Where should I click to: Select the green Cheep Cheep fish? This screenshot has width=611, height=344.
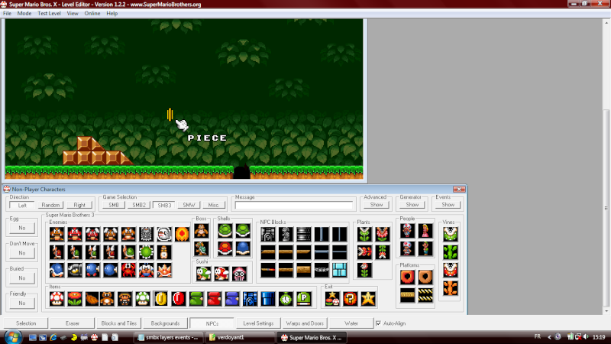[x=203, y=274]
